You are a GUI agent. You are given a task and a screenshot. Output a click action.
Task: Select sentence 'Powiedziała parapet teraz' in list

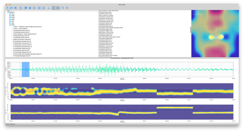pos(105,52)
